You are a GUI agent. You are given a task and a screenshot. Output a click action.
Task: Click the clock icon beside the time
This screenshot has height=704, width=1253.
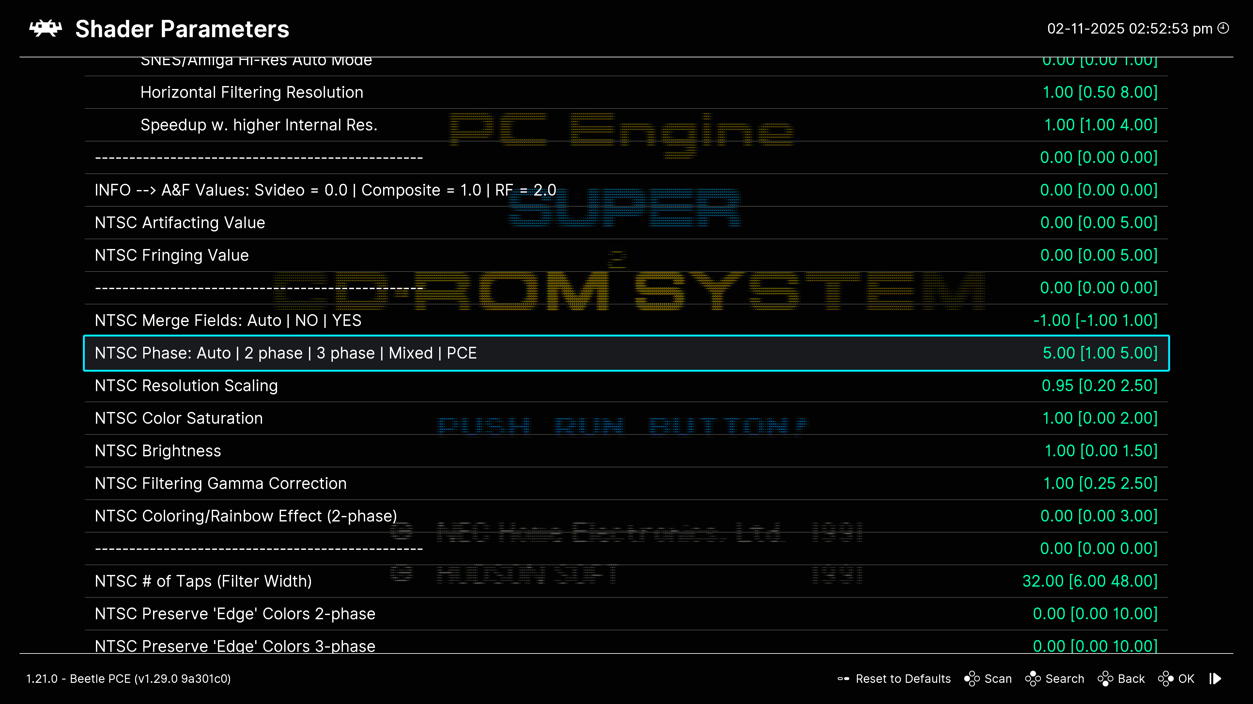coord(1223,28)
